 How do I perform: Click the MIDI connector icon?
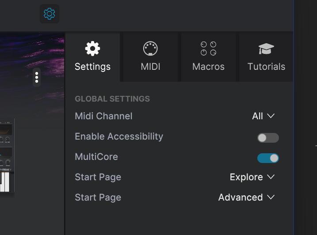point(150,49)
